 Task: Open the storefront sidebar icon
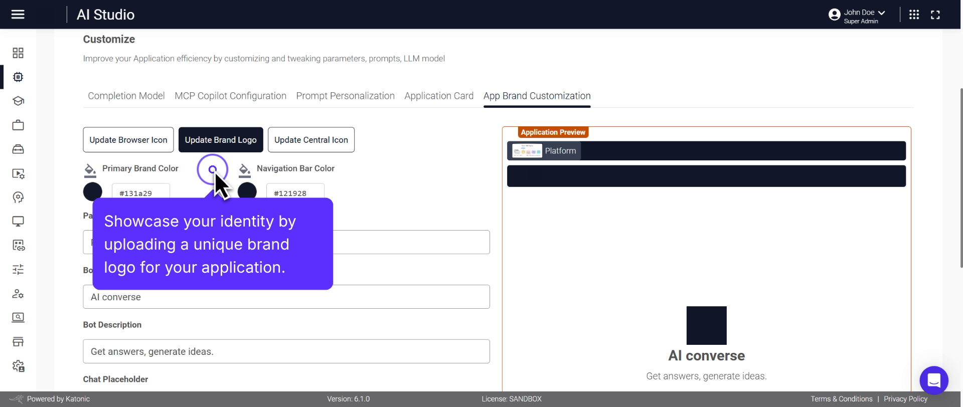coord(18,342)
